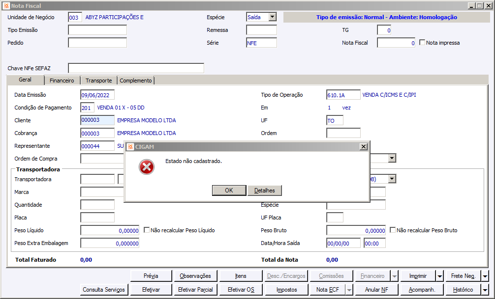Click the Tipo de Operação field

pos(343,95)
